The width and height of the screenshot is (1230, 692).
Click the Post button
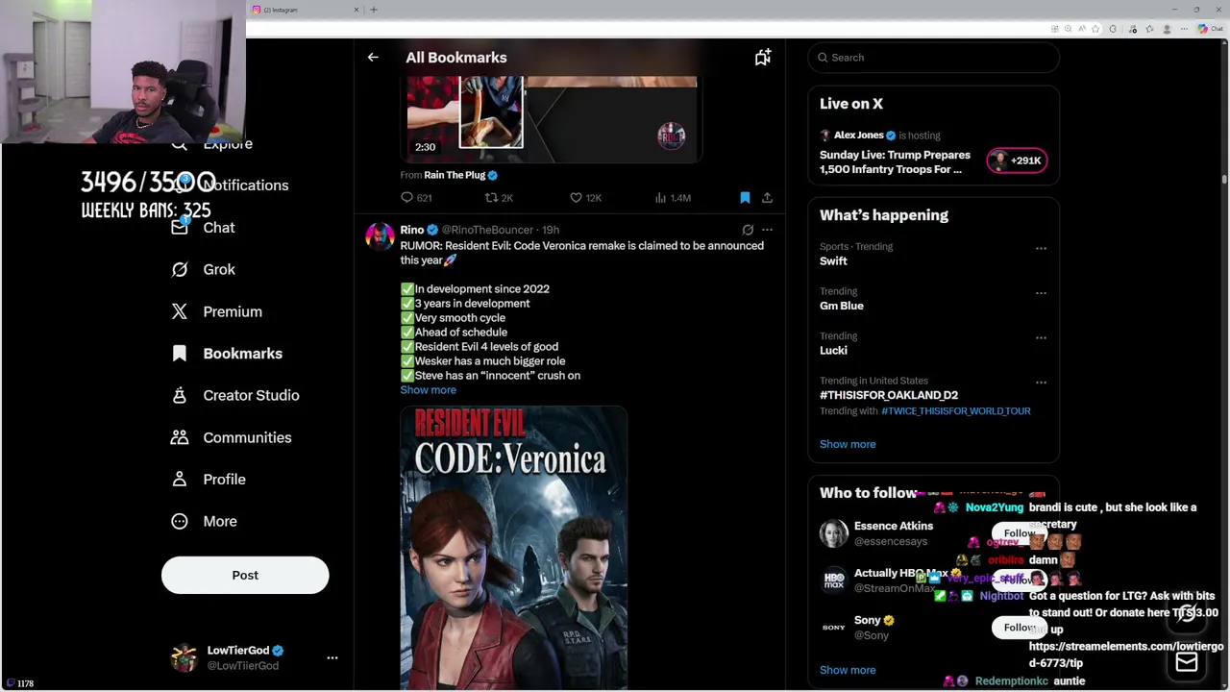pyautogui.click(x=245, y=575)
